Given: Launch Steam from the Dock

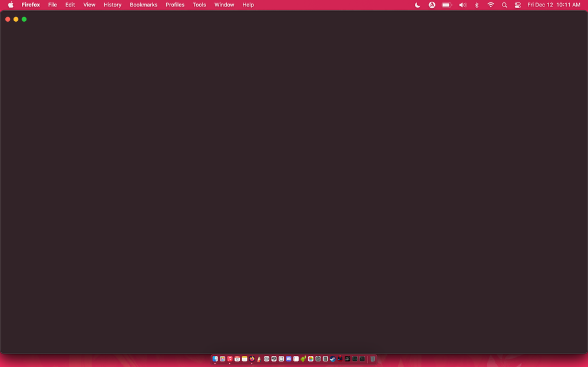Looking at the screenshot, I should coord(332,359).
